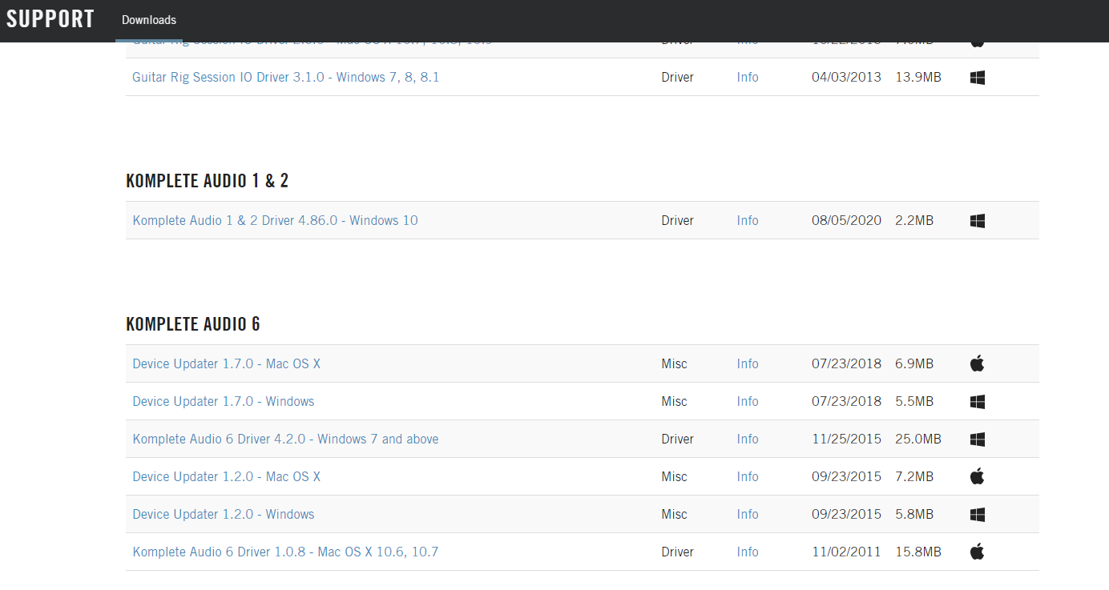View Info for Device Updater 1.2.0 - Windows

(748, 515)
